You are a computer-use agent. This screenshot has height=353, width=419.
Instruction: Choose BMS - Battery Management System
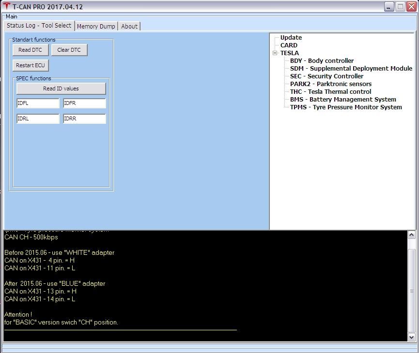point(343,100)
